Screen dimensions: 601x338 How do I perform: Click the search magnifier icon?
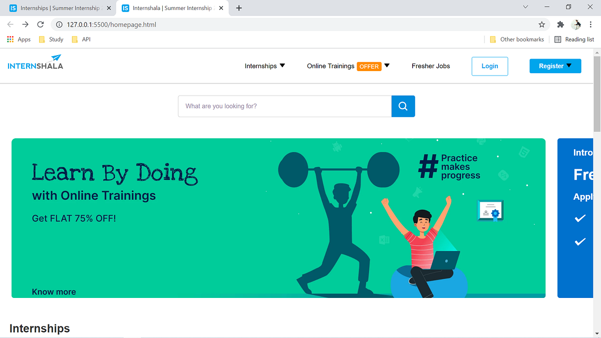point(403,106)
